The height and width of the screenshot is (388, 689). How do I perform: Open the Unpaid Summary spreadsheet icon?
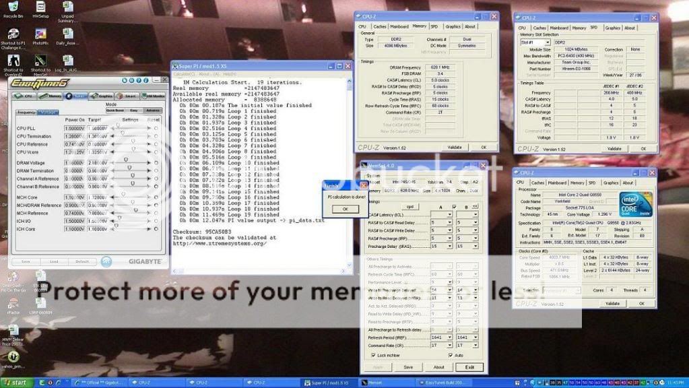click(67, 12)
